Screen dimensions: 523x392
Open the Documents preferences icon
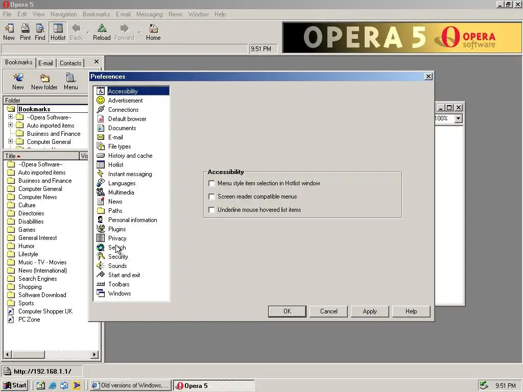pos(101,128)
